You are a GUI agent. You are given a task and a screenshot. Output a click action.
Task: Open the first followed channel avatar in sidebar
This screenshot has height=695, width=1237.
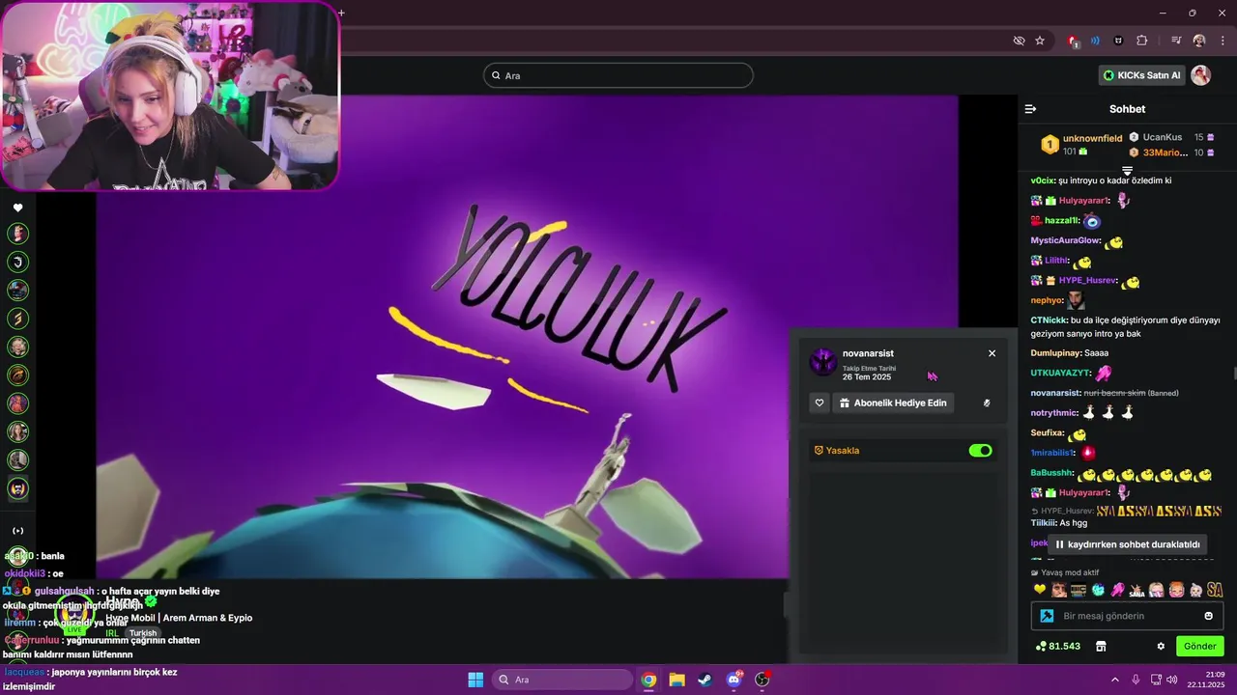point(17,234)
